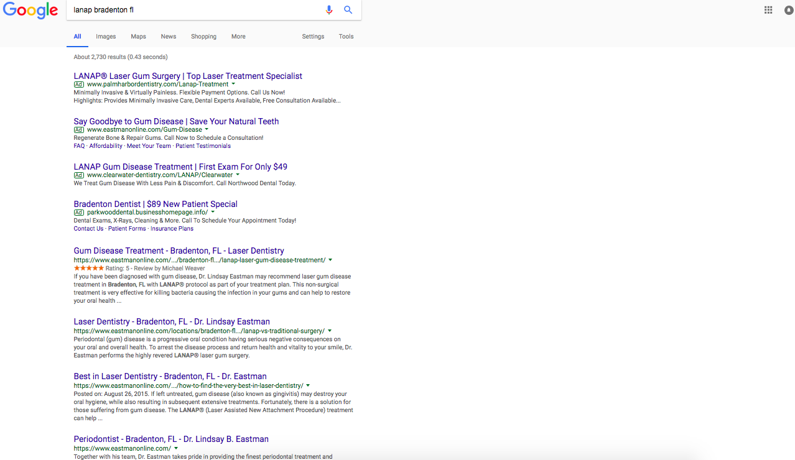Viewport: 795px width, 460px height.
Task: Open the Insurance Plans sitelink
Action: click(x=172, y=229)
